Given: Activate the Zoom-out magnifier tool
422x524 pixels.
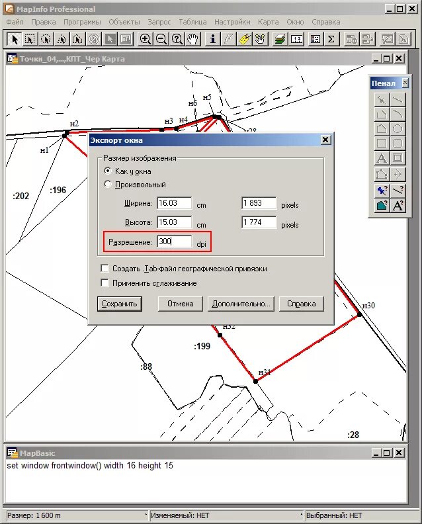Looking at the screenshot, I should (161, 39).
